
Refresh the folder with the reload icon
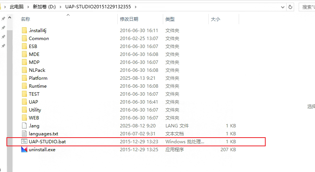click(x=290, y=7)
